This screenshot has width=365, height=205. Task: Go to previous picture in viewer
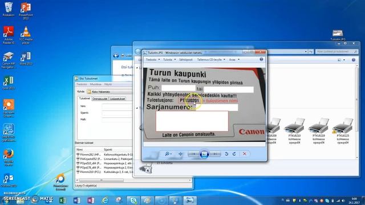[193, 154]
